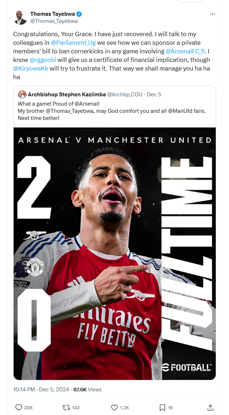Open the Arsenal v Manchester United full-time image
Screen dimensions: 229x415
point(115,254)
